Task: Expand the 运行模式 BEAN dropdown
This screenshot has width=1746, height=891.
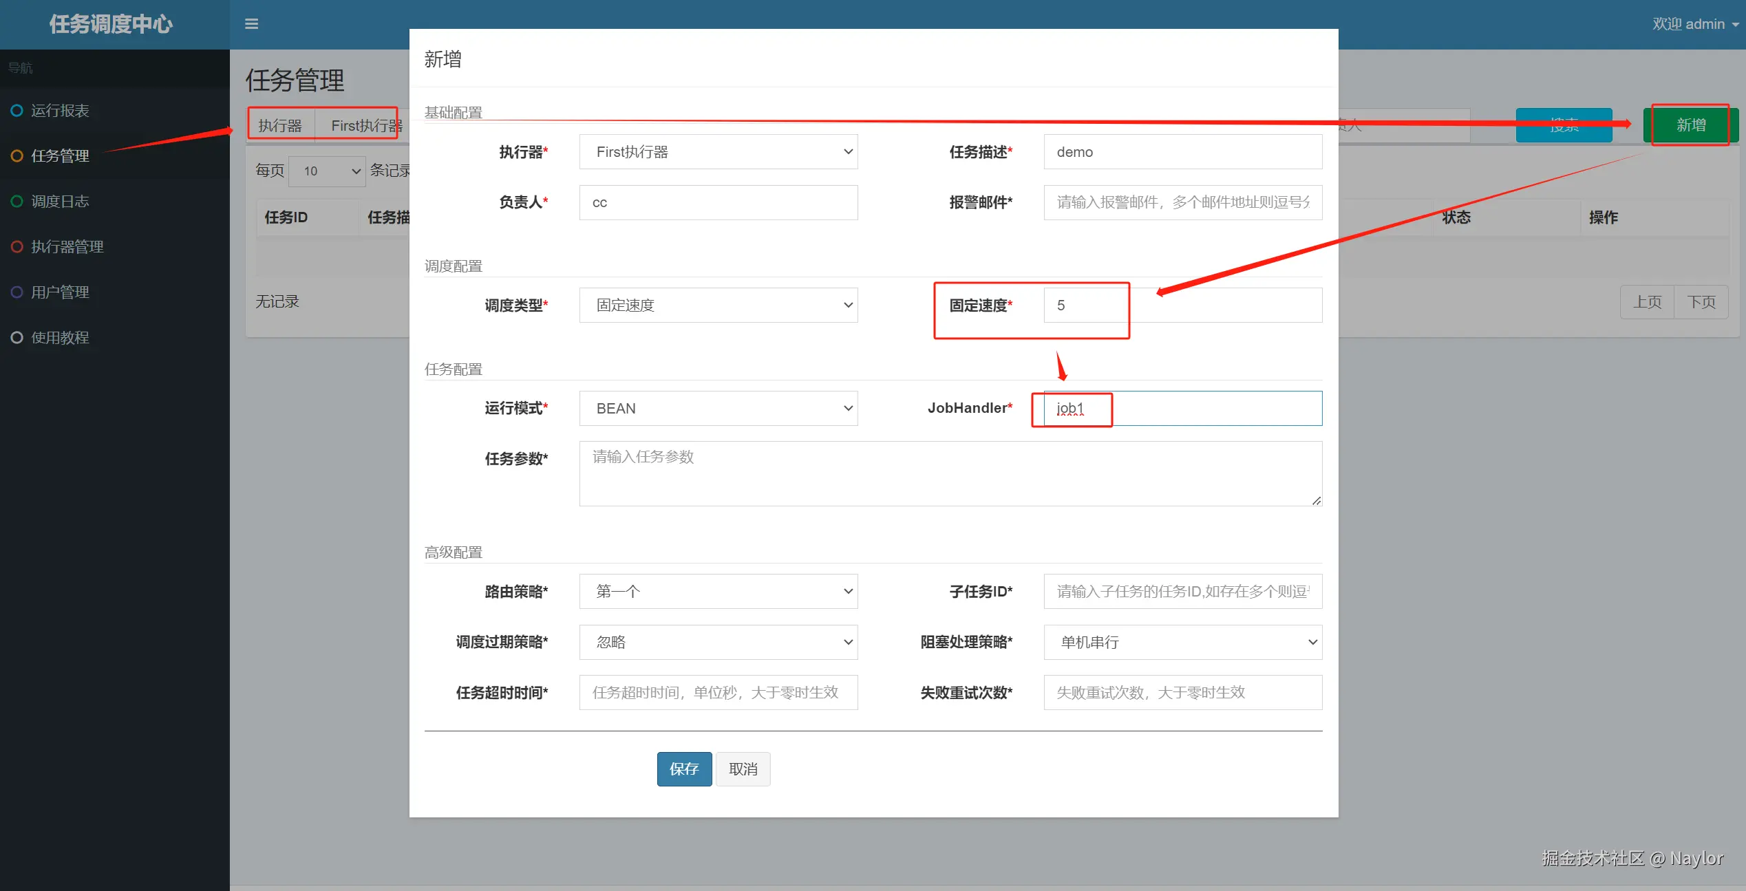Action: 718,409
